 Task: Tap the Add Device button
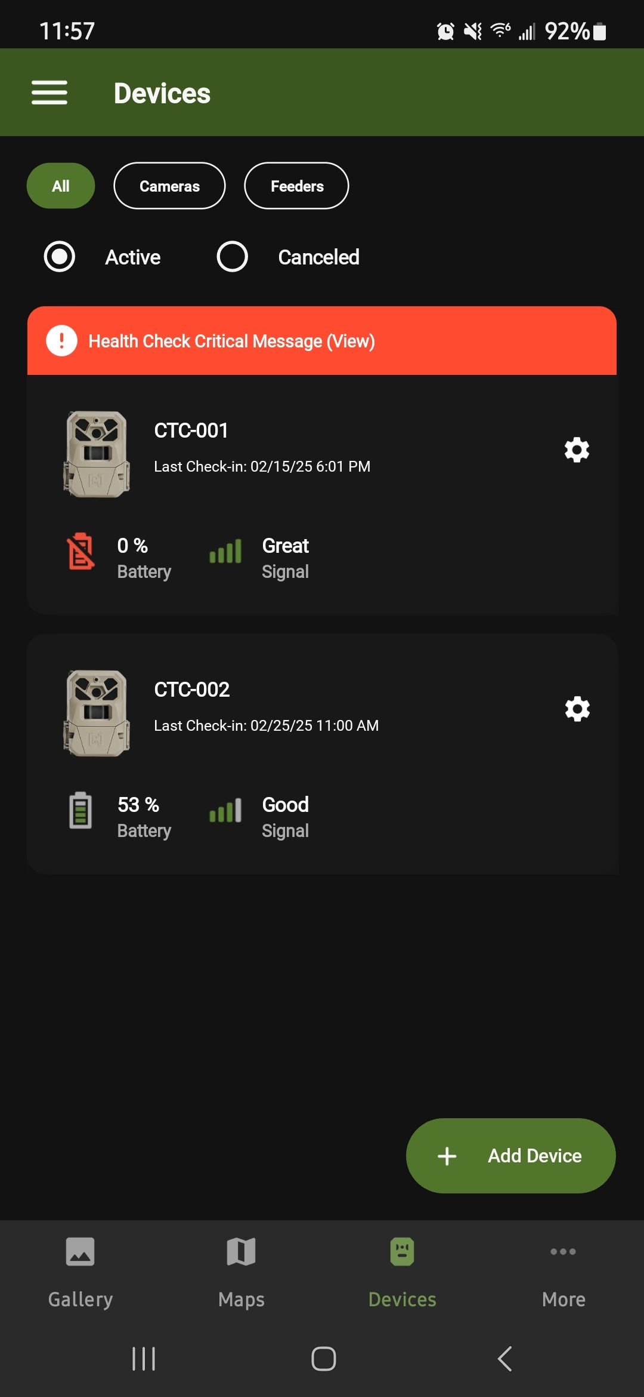[x=511, y=1156]
